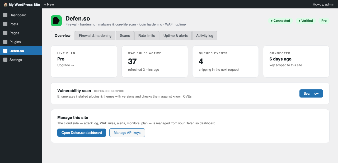
Task: Click 'shipping in the next request' text
Action: 219,70
